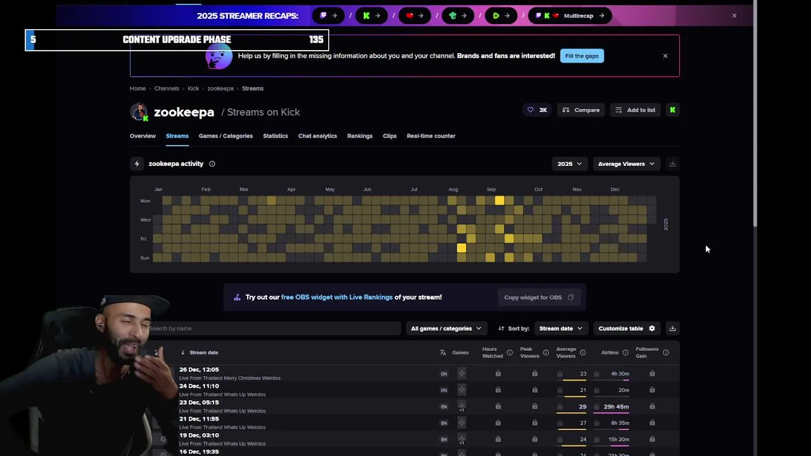Open Customize table settings
Screen dimensions: 811x456
coord(627,329)
